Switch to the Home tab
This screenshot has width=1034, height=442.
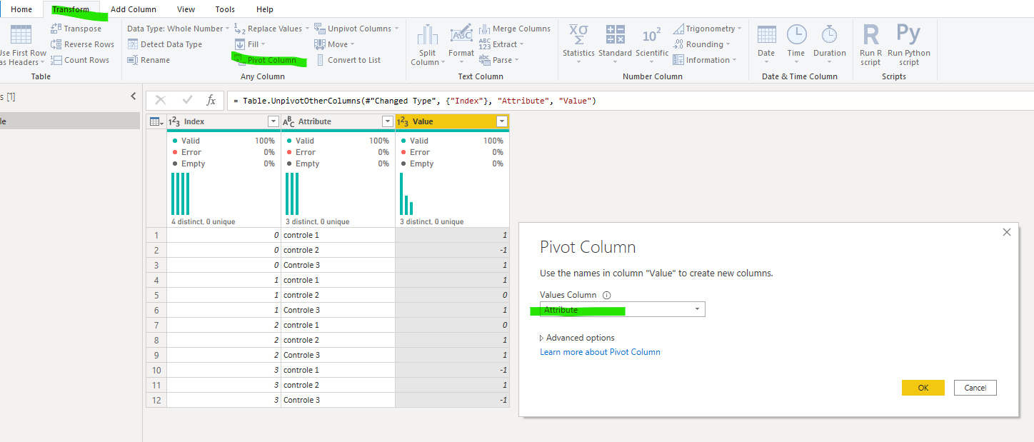pos(21,9)
